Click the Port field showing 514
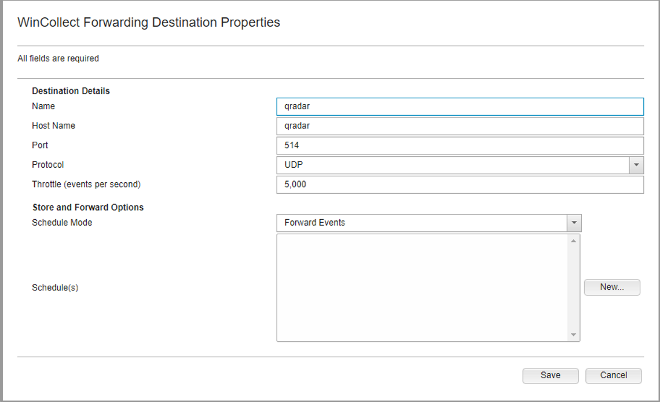The height and width of the screenshot is (402, 660). click(x=460, y=146)
